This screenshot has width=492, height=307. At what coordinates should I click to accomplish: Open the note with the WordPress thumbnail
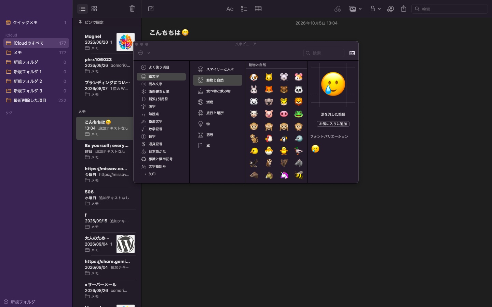point(106,244)
